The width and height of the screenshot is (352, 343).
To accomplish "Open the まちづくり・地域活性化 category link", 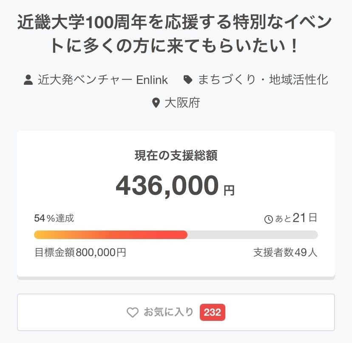I will 263,80.
